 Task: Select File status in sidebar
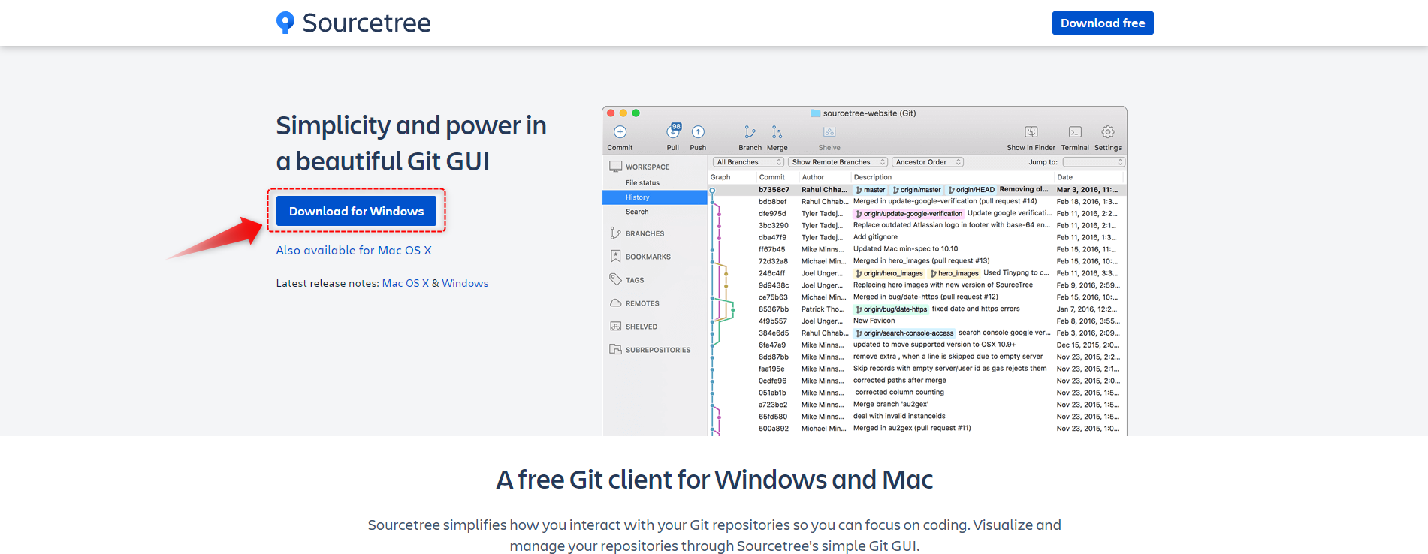pyautogui.click(x=642, y=182)
